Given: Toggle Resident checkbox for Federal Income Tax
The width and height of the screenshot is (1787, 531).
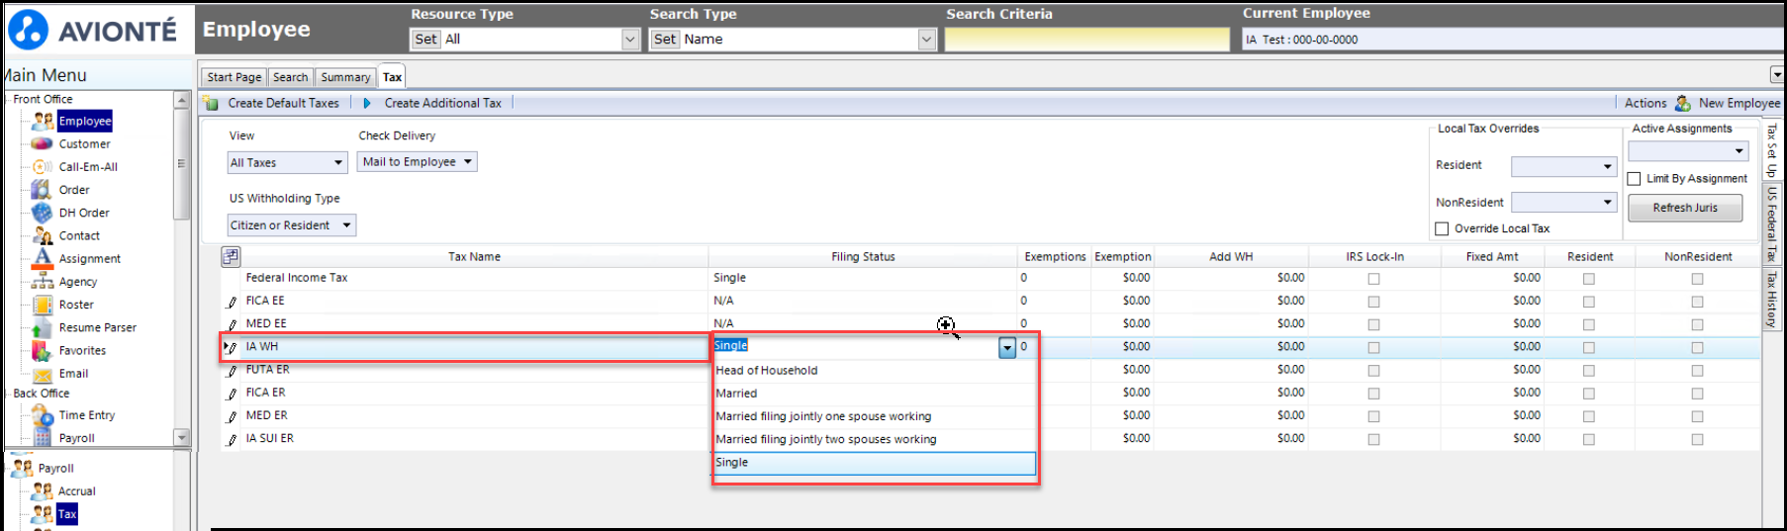Looking at the screenshot, I should click(x=1588, y=279).
